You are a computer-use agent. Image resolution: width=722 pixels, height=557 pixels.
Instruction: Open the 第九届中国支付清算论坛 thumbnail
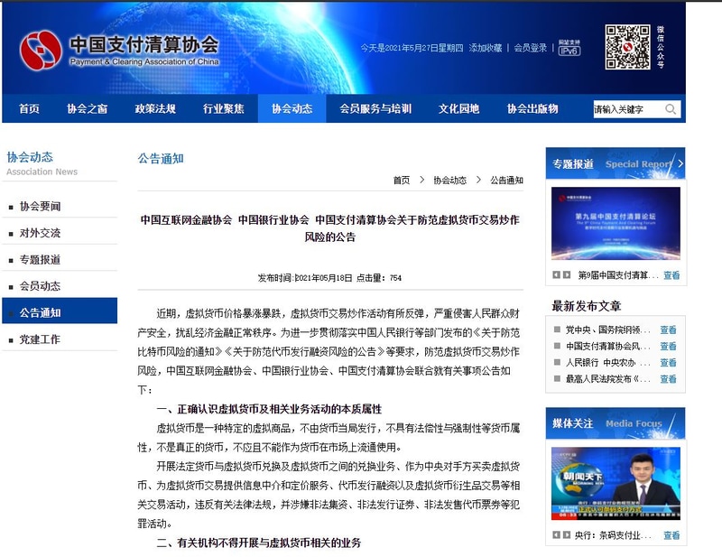(616, 224)
